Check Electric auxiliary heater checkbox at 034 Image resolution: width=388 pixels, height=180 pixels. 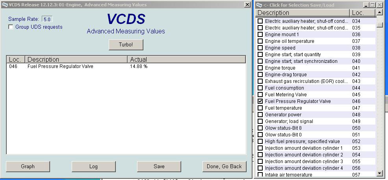260,21
